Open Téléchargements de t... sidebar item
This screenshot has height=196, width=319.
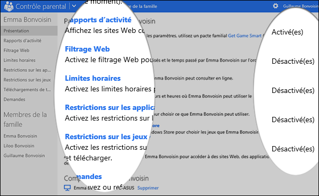point(27,89)
